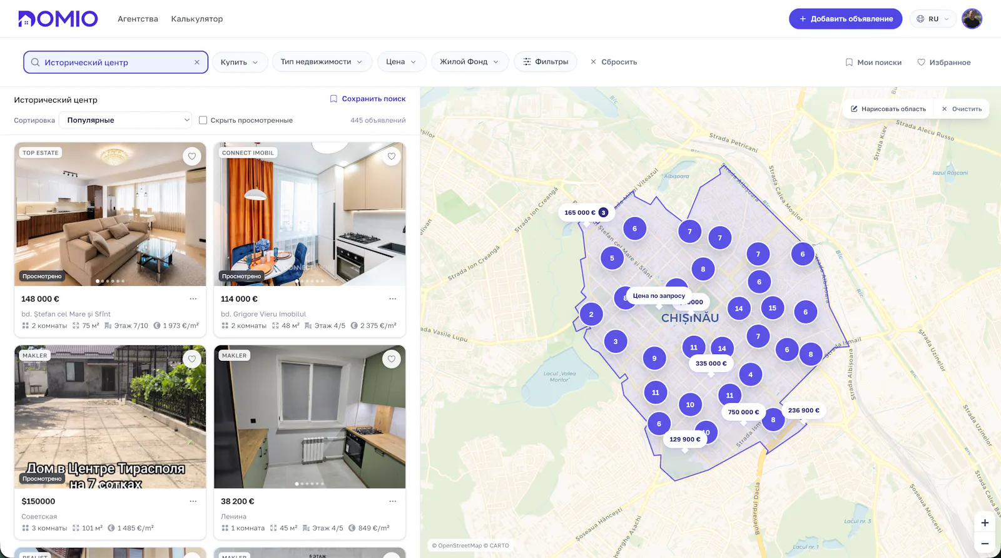Click the 445 объявлений count text
The width and height of the screenshot is (1001, 558).
(x=378, y=120)
